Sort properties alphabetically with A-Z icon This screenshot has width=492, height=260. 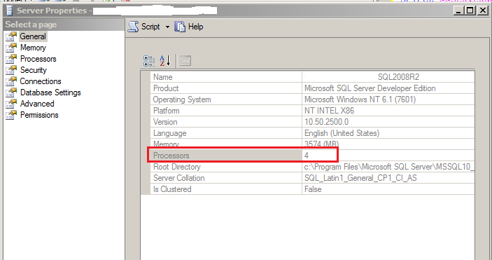[164, 61]
